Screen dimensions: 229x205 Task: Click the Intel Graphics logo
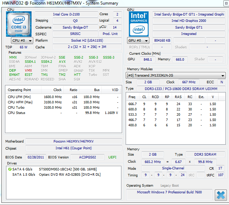pyautogui.click(x=139, y=24)
